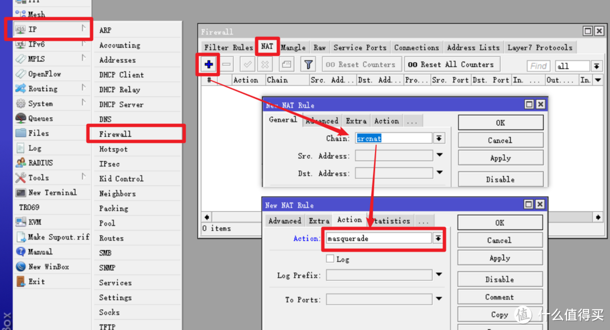Switch to the Filter Rules tab
The height and width of the screenshot is (330, 610).
[228, 47]
